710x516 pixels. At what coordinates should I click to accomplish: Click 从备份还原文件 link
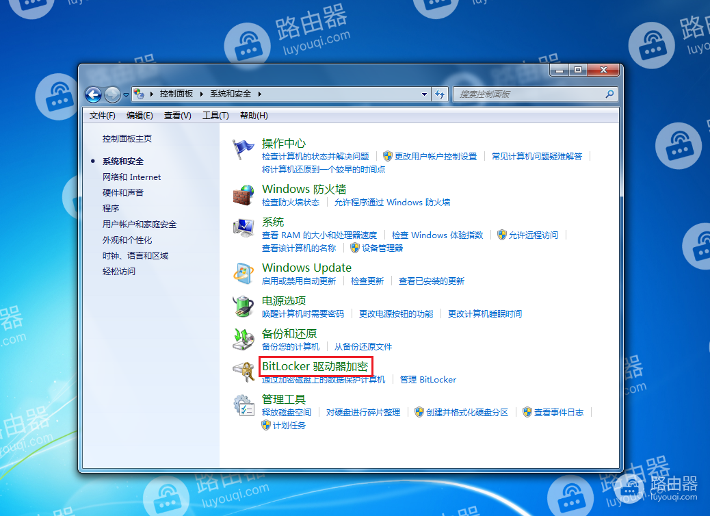click(x=363, y=346)
